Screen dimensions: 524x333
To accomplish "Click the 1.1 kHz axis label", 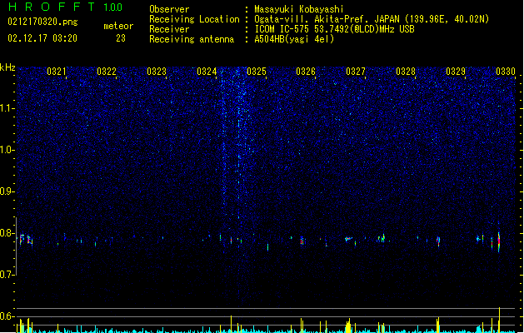I will 7,108.
